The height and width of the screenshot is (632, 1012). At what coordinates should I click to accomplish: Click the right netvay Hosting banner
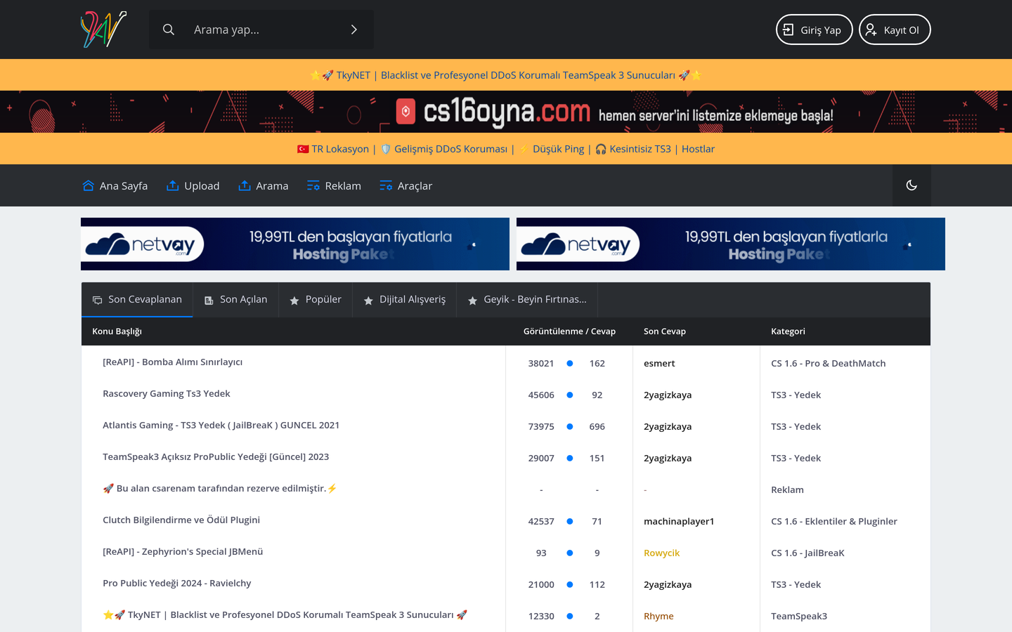(x=731, y=244)
